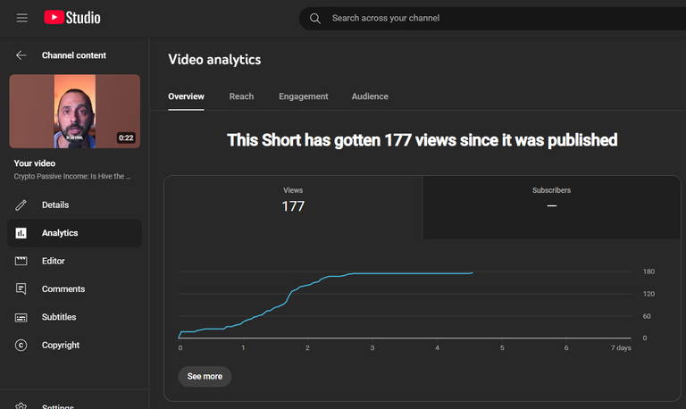Click the search magnifier icon
This screenshot has height=409, width=686.
(315, 19)
